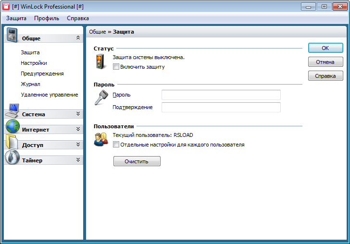Maximize the WinLock Professional window
The image size is (350, 244).
[324, 6]
